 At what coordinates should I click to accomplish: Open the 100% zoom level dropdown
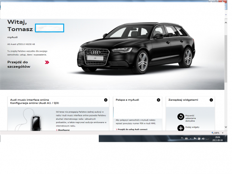pyautogui.click(x=222, y=133)
